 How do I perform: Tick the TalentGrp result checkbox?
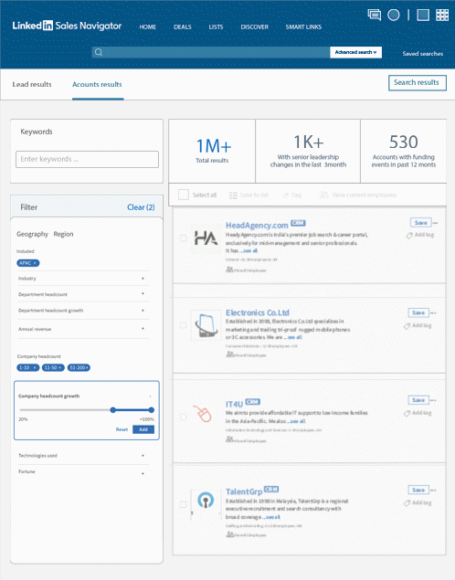183,504
